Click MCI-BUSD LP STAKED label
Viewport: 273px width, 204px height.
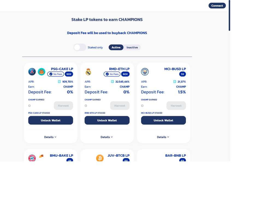[152, 113]
